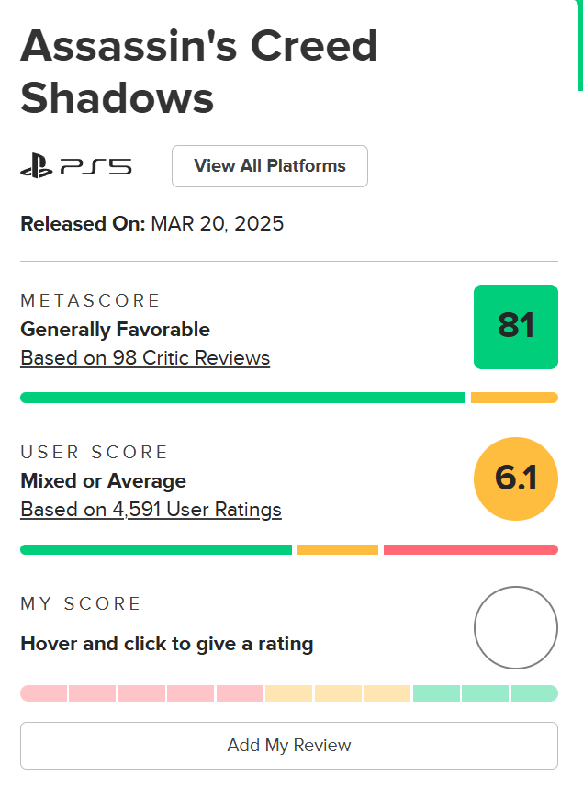The image size is (583, 810).
Task: Click yellow mixed segment of User Score bar
Action: coord(338,549)
